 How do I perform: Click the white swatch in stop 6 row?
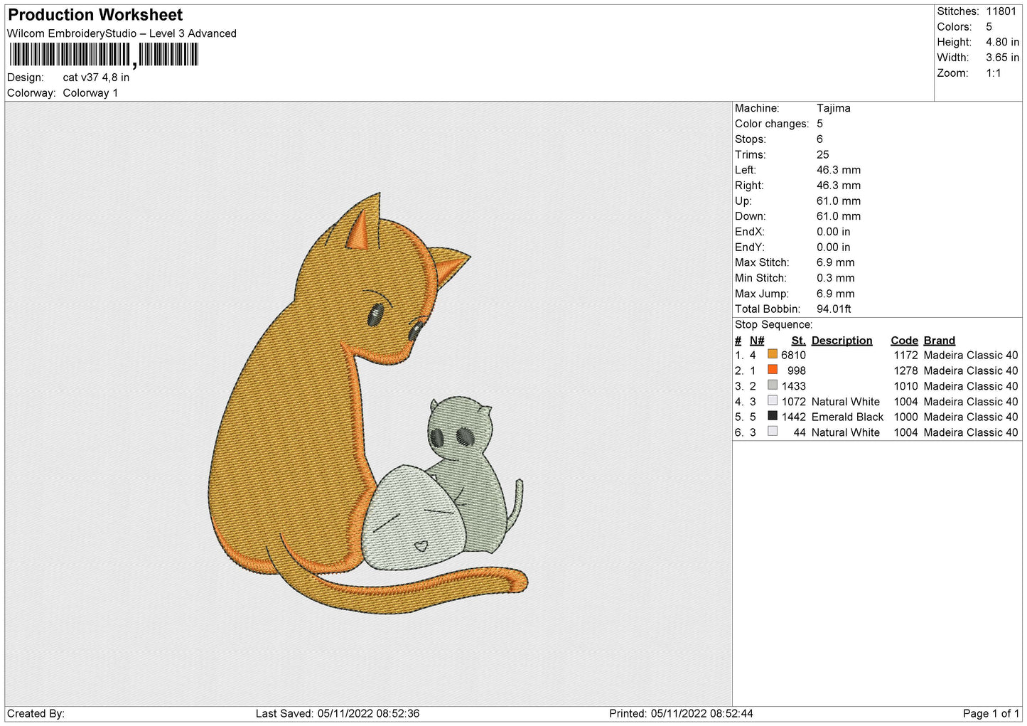click(773, 432)
